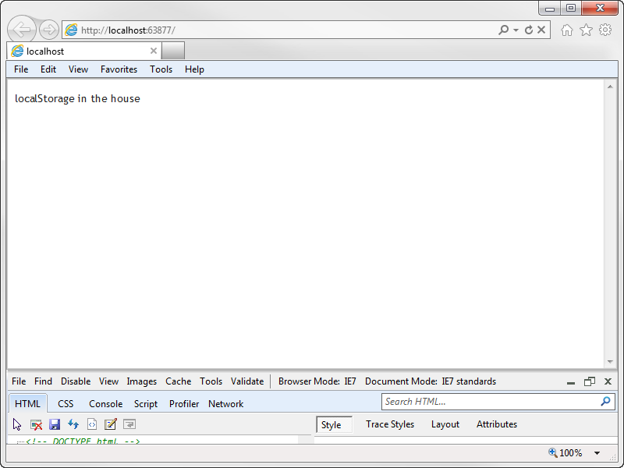Switch to the Trace Styles view
The image size is (624, 468).
point(390,424)
